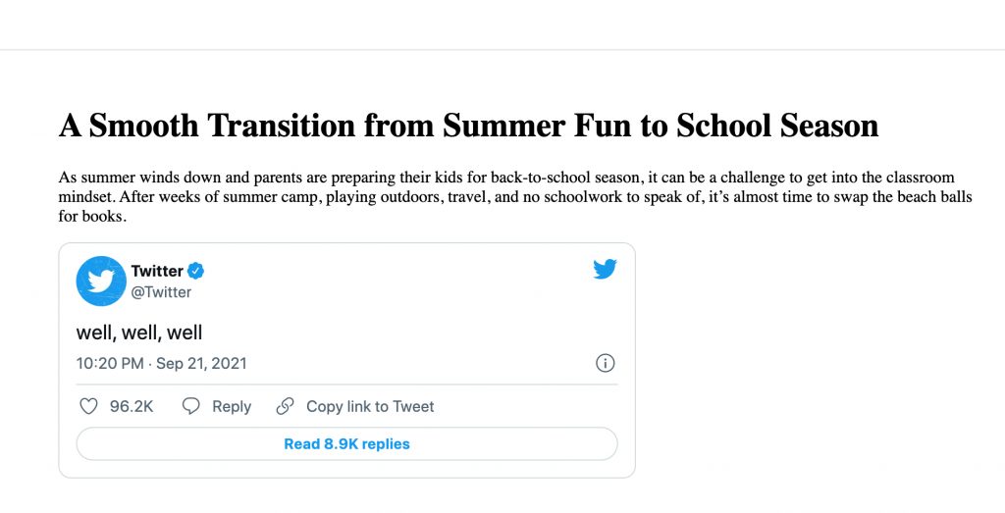Open the Twitter bird logo at tweet corner
The image size is (1005, 513).
point(605,269)
